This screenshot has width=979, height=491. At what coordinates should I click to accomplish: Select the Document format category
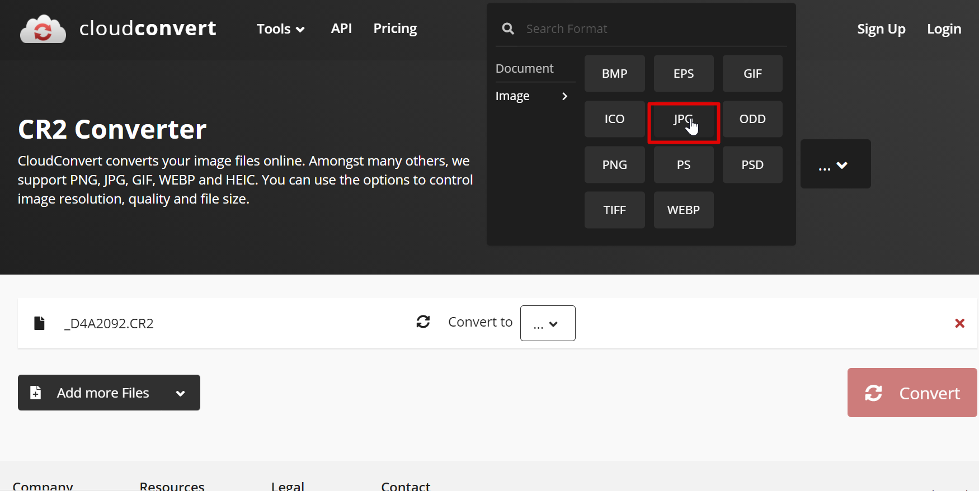pos(524,68)
